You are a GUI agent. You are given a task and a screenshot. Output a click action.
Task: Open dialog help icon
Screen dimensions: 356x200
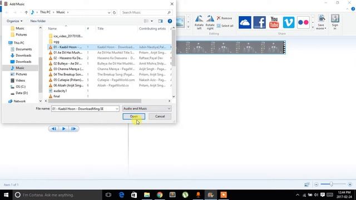click(170, 21)
